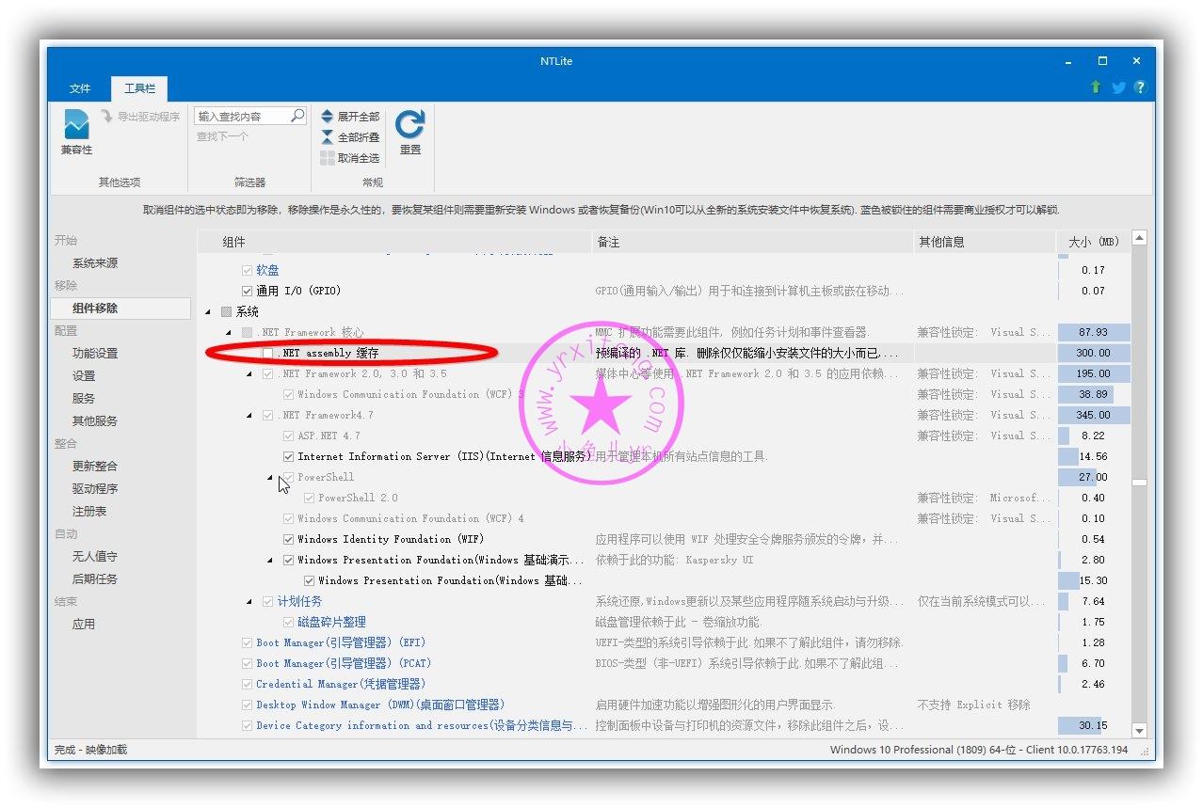Sort by the 组件 column header
Viewport: 1203px width, 808px height.
(394, 242)
